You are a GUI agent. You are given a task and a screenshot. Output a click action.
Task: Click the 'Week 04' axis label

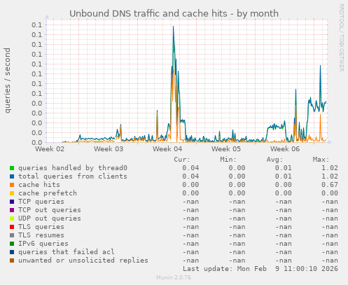167,149
